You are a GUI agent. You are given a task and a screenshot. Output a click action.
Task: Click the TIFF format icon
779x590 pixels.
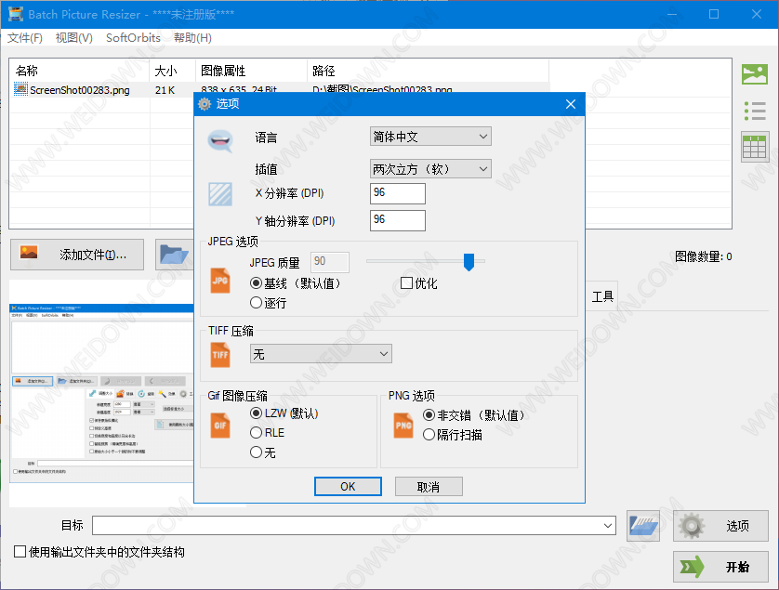[x=220, y=355]
